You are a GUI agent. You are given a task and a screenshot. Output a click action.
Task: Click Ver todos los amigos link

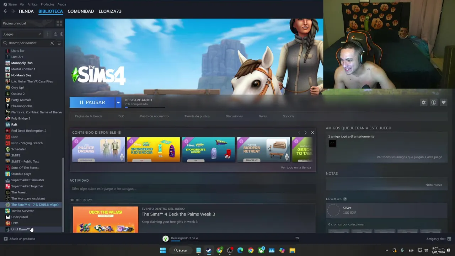(409, 157)
